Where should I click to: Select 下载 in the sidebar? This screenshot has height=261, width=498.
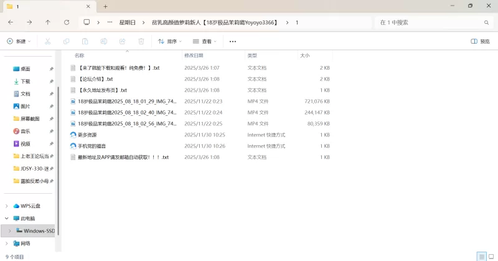(26, 81)
